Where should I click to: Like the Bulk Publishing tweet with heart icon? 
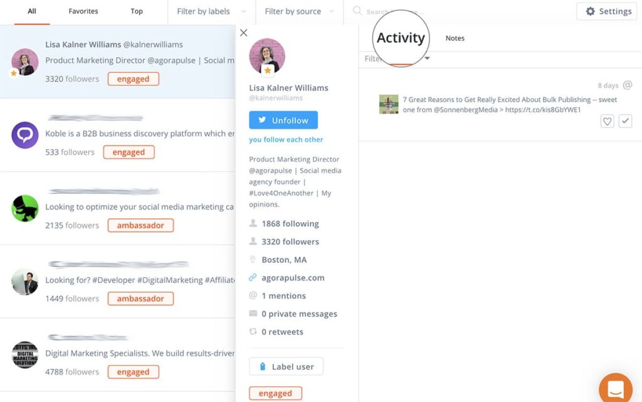click(607, 121)
